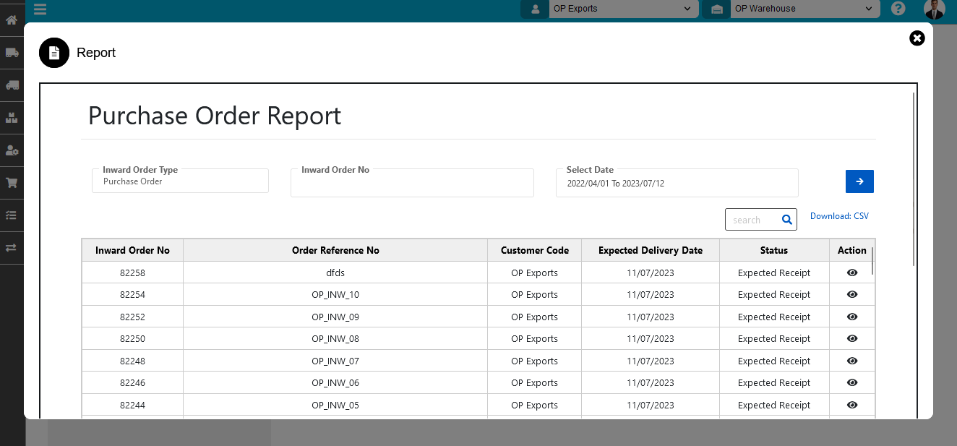Image resolution: width=957 pixels, height=446 pixels.
Task: Click the help question mark icon
Action: click(898, 9)
